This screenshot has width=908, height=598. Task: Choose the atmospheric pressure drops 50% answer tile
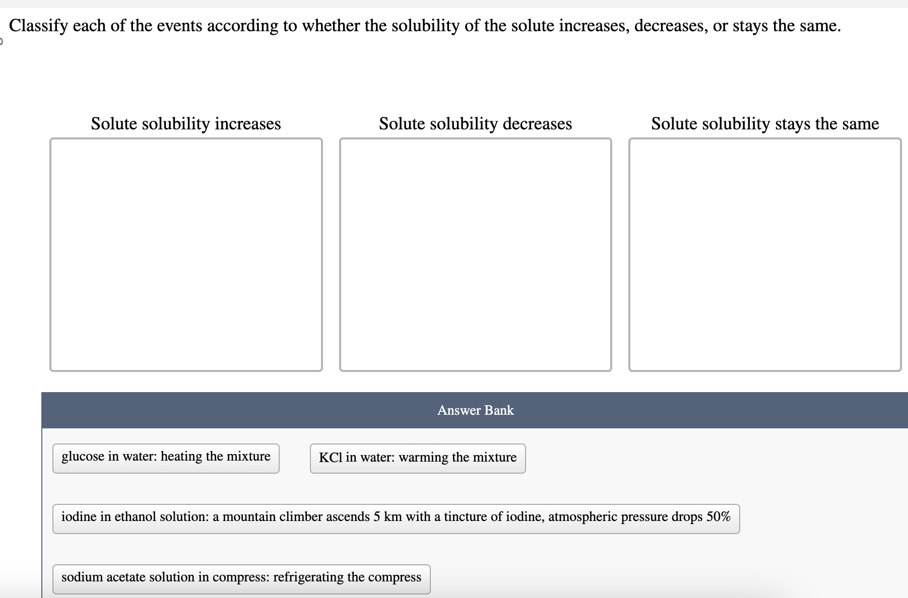396,517
